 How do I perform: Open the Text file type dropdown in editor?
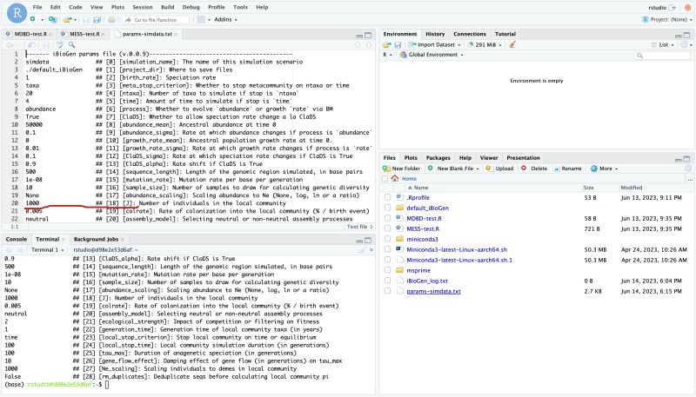[360, 227]
